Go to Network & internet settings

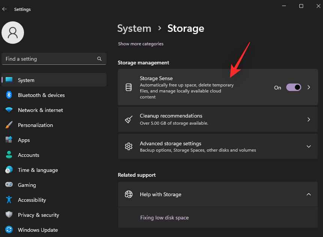coord(54,110)
